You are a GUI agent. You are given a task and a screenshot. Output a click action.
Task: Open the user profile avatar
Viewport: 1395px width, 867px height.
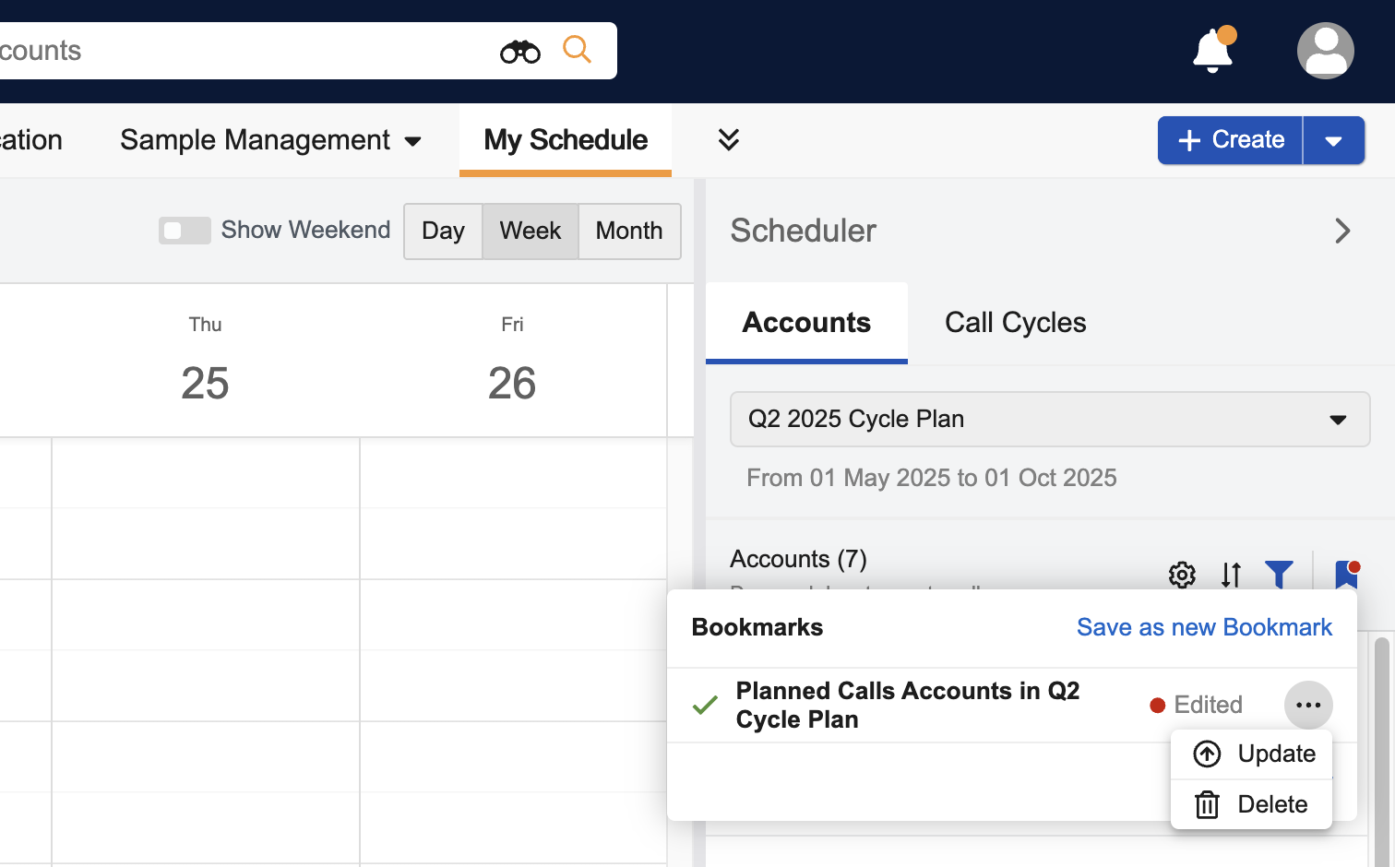click(x=1325, y=51)
